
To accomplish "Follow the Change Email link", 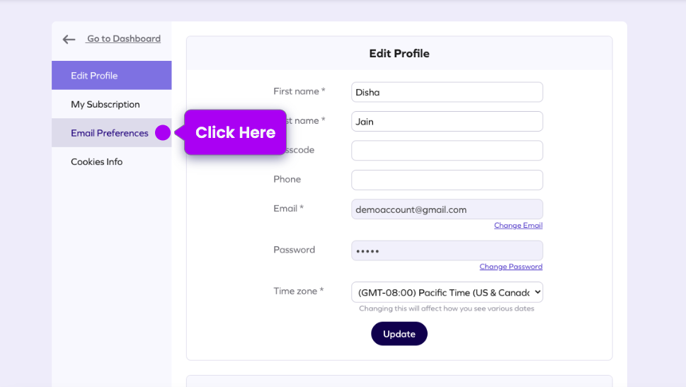I will tap(518, 226).
